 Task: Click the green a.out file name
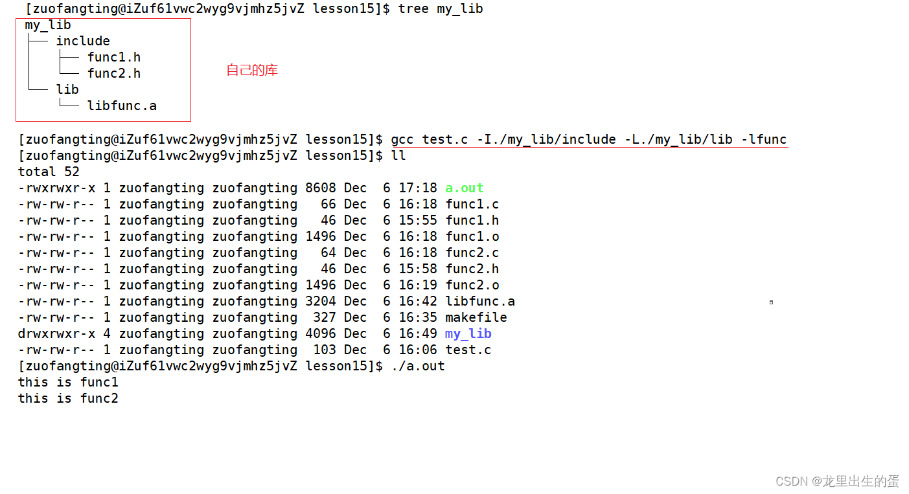[465, 188]
